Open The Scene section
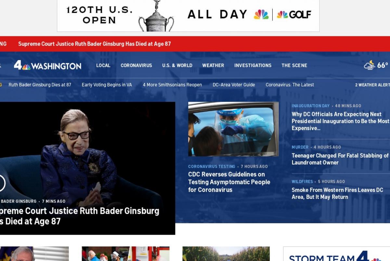This screenshot has width=390, height=261. (294, 65)
